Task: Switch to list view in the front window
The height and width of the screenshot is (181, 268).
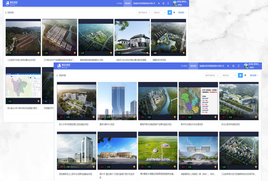Action: coord(245,75)
